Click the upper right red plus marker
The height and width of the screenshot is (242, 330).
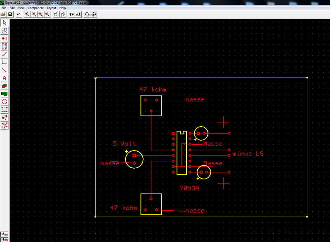tap(223, 122)
